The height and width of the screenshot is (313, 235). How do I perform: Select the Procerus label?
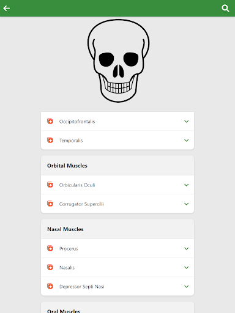pyautogui.click(x=69, y=249)
